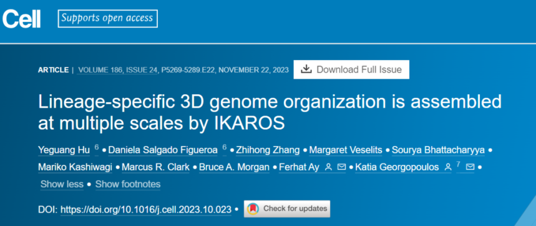Select author Sourya Bhattacharyya
This screenshot has width=536, height=226.
438,150
